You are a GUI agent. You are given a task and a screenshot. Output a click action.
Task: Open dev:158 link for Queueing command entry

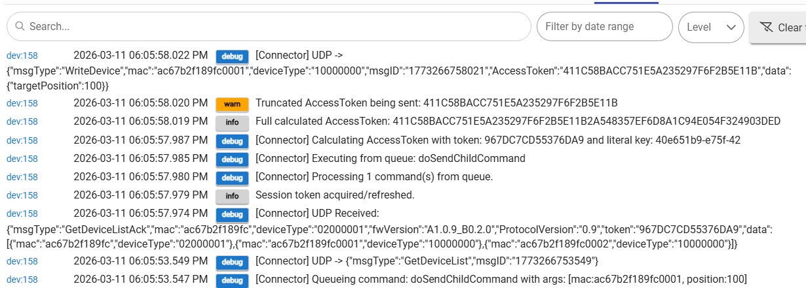tap(22, 280)
